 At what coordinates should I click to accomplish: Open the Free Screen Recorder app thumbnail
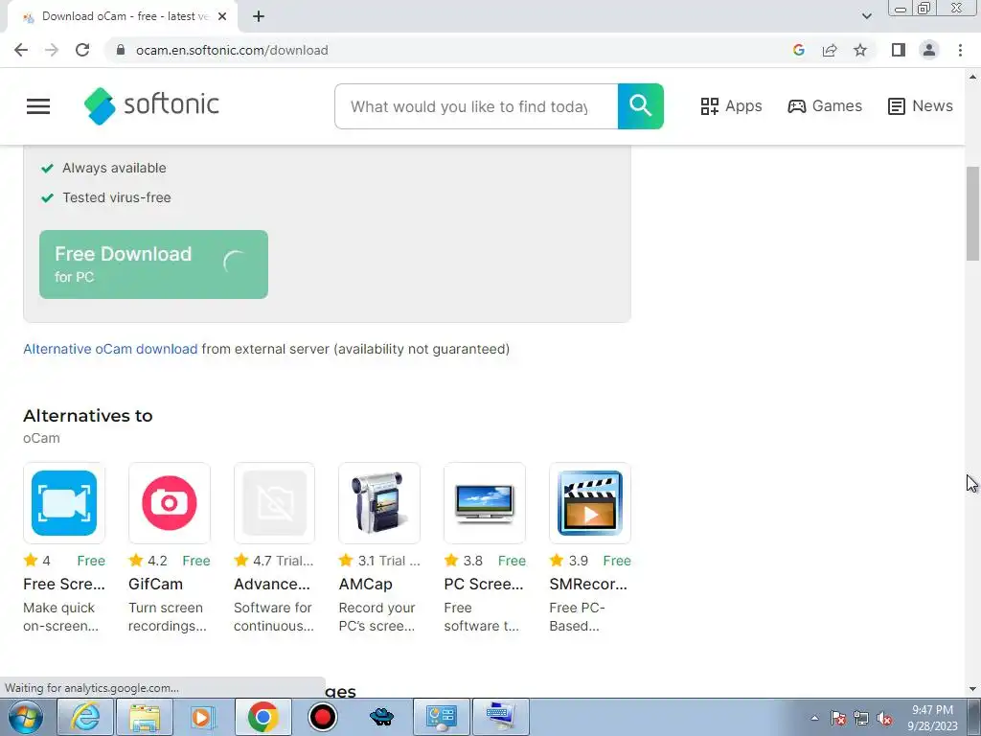[64, 503]
